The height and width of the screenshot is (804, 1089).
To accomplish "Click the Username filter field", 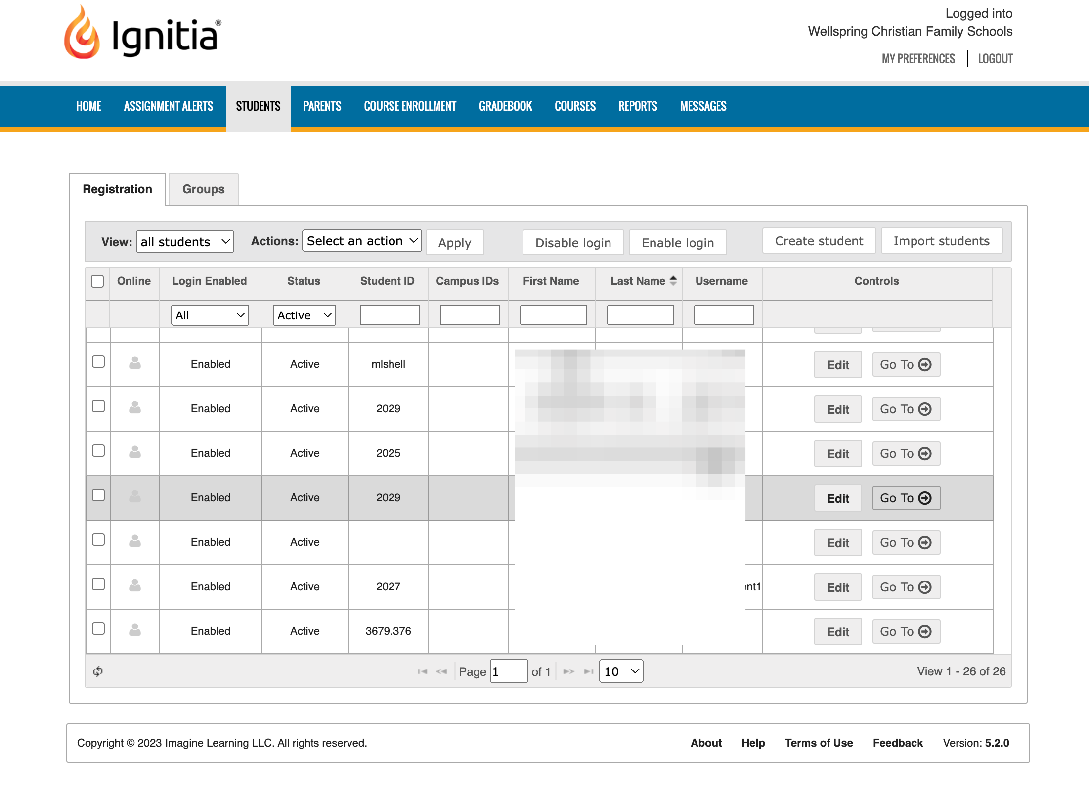I will [x=724, y=315].
